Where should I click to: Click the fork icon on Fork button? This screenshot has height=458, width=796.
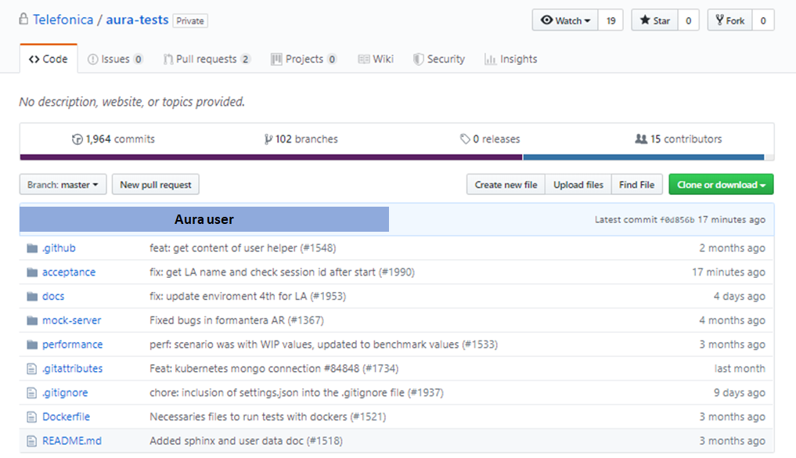coord(719,20)
